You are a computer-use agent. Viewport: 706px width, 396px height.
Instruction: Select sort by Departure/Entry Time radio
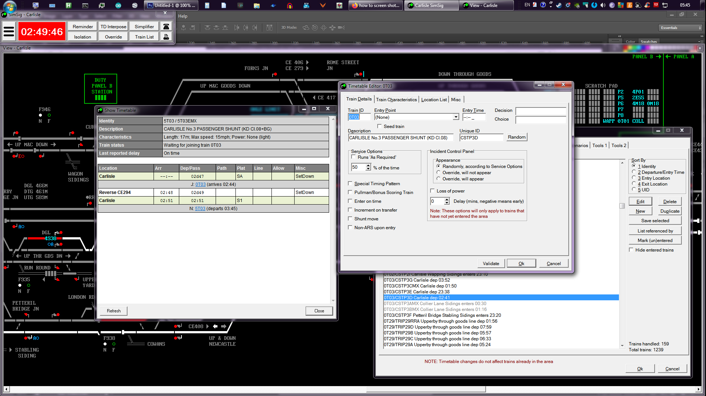pyautogui.click(x=634, y=172)
